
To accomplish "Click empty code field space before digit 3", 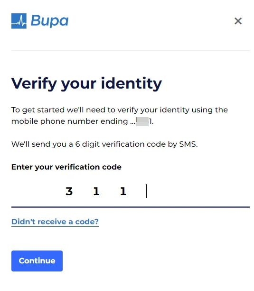I will 37,191.
